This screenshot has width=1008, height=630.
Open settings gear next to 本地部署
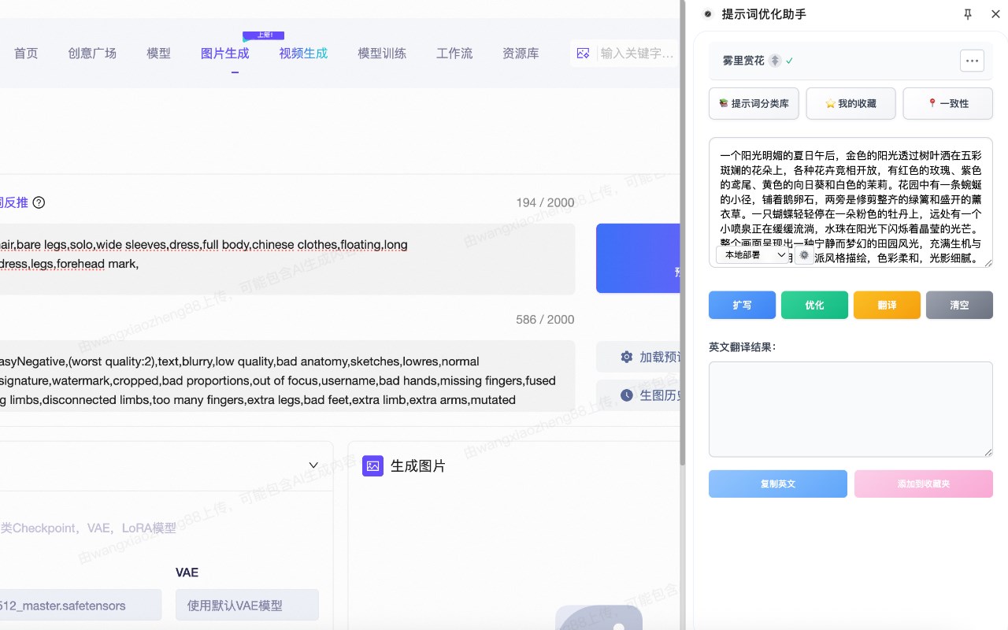(x=804, y=255)
